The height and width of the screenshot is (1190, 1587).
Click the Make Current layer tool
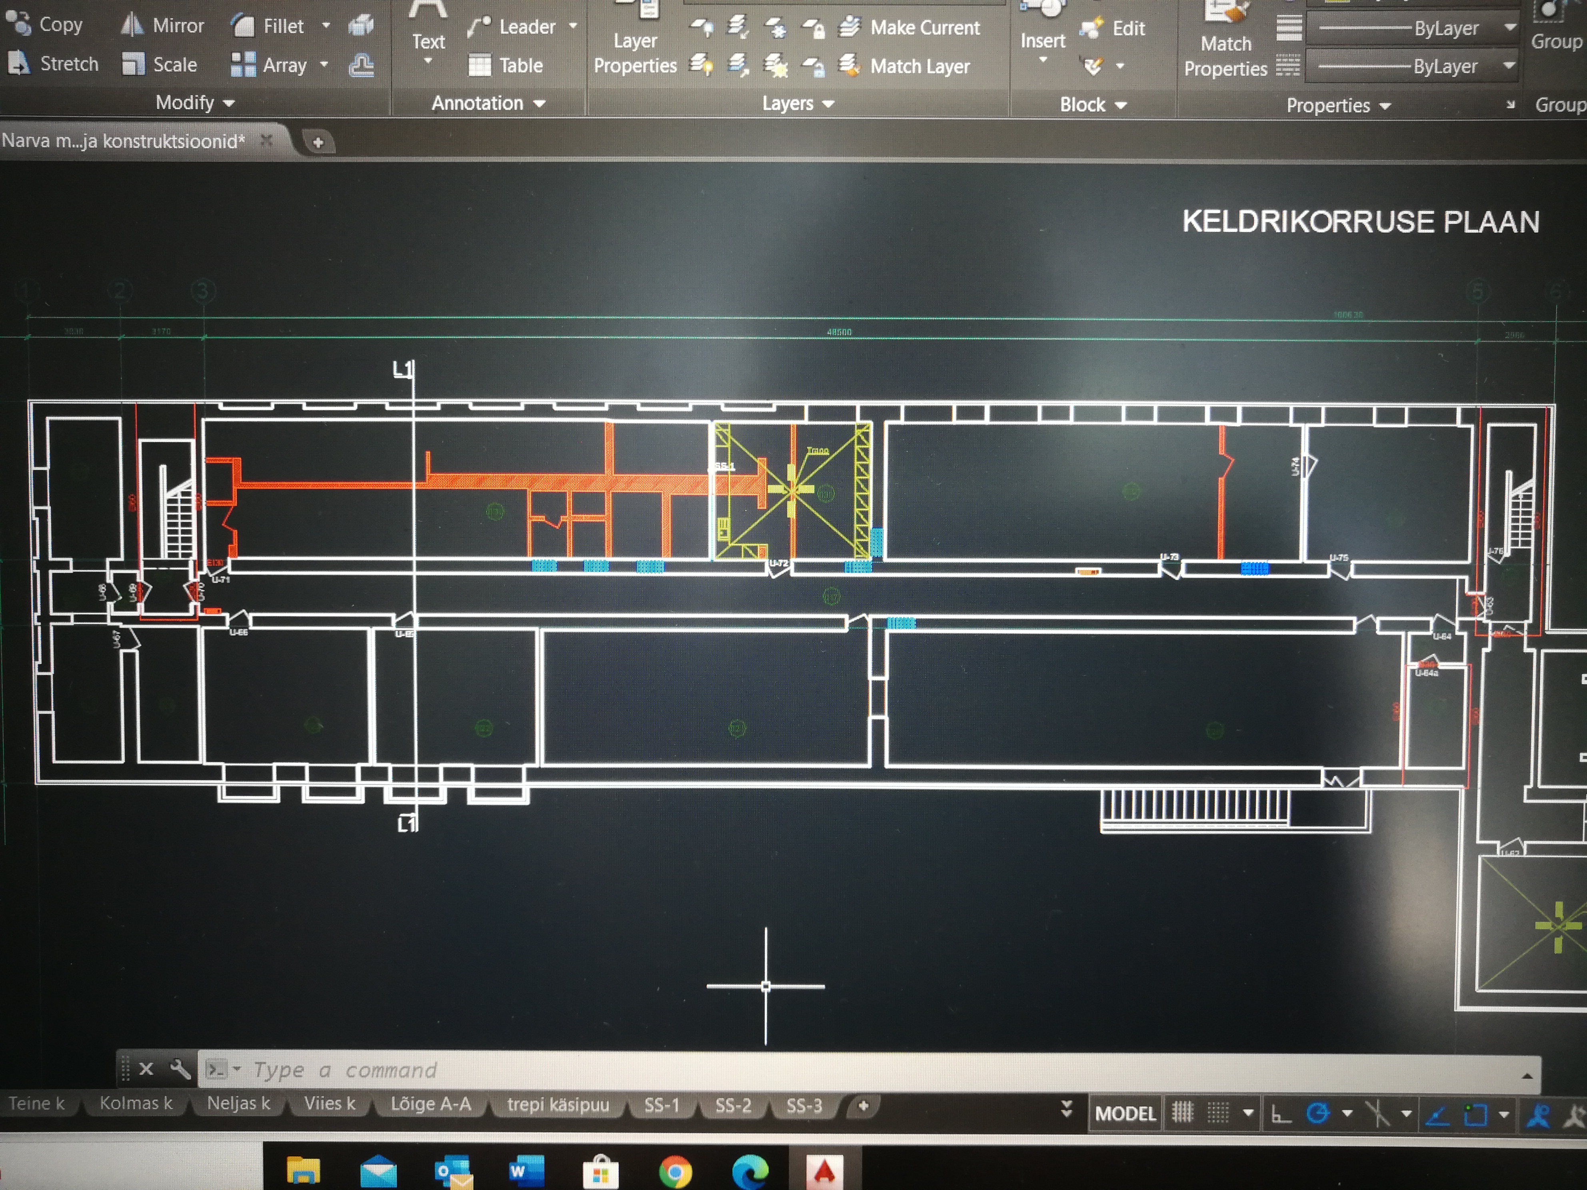coord(911,27)
